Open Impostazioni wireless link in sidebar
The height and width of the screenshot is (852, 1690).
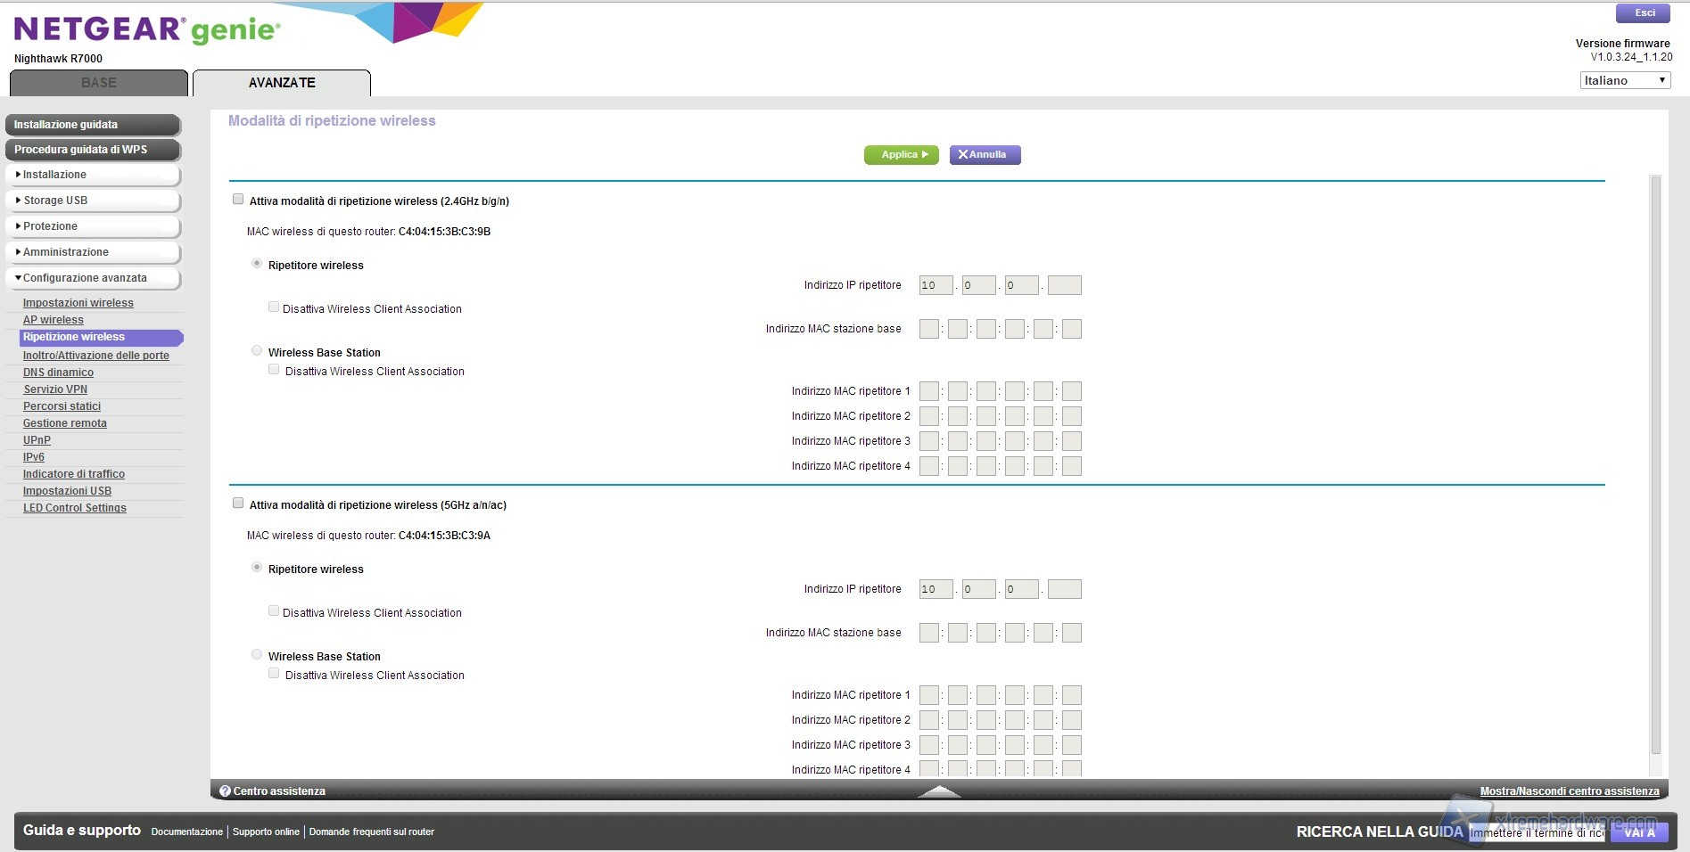click(78, 303)
